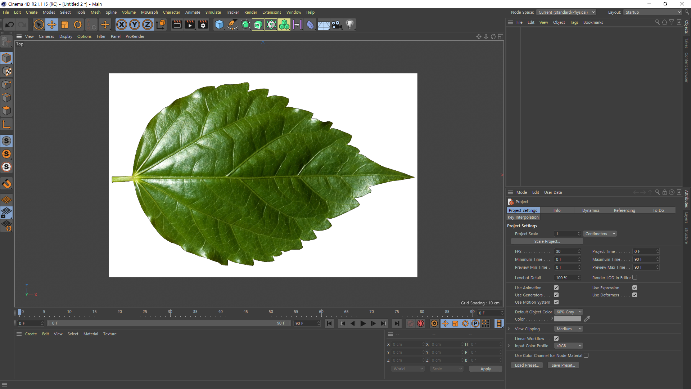
Task: Open Default Object Color dropdown
Action: (569, 312)
